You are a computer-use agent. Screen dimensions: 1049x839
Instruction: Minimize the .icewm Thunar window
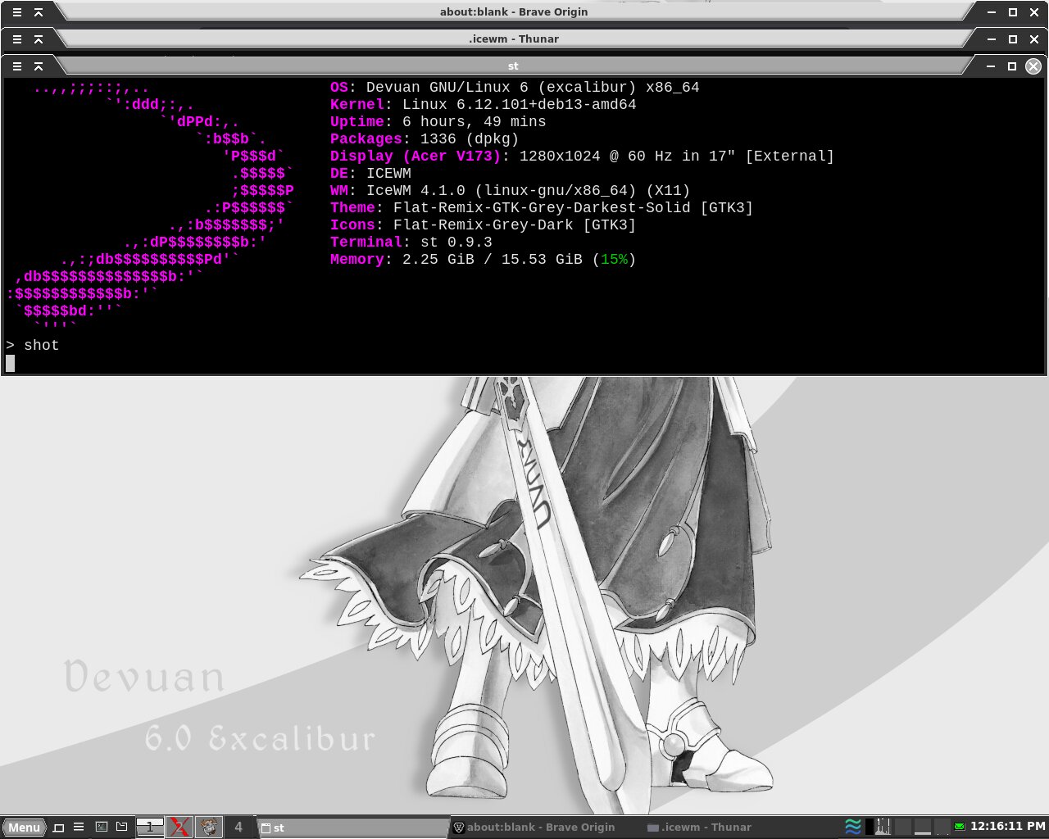tap(991, 39)
